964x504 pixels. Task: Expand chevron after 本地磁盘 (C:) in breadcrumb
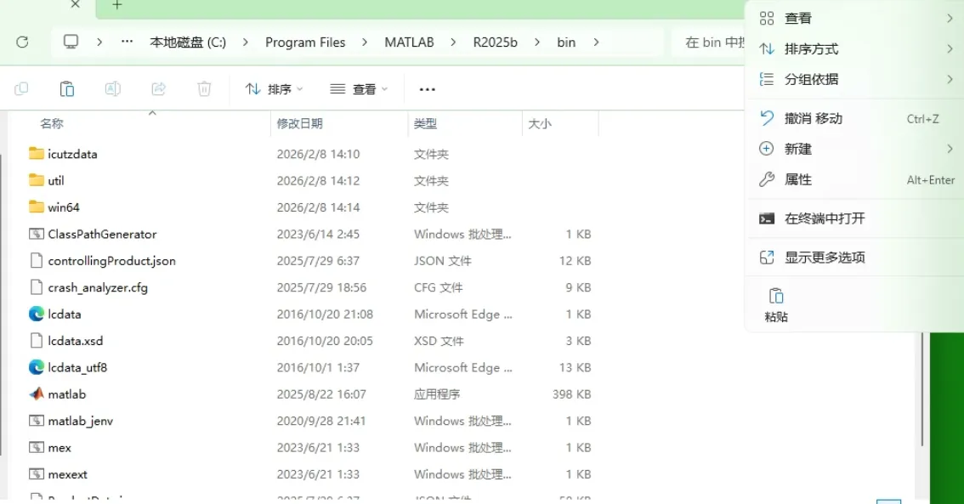pos(246,42)
